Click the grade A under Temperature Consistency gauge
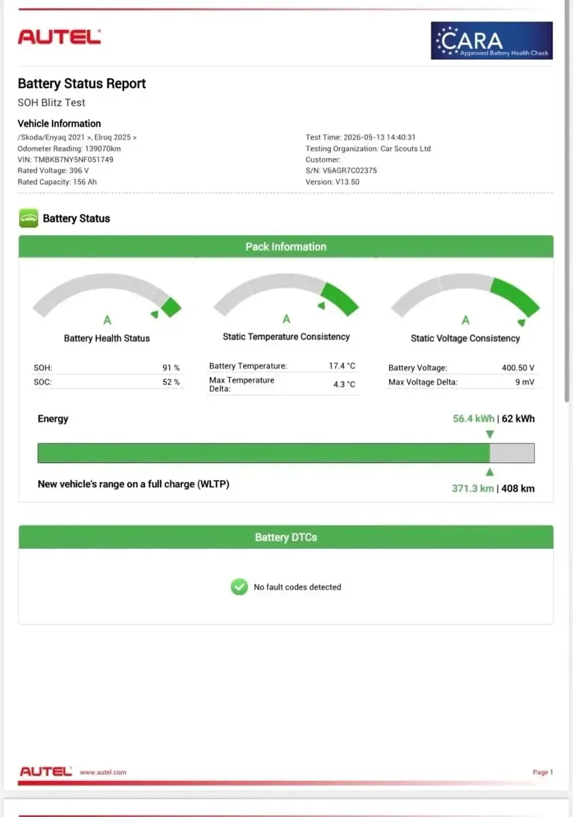Viewport: 573px width, 817px height. click(x=286, y=319)
